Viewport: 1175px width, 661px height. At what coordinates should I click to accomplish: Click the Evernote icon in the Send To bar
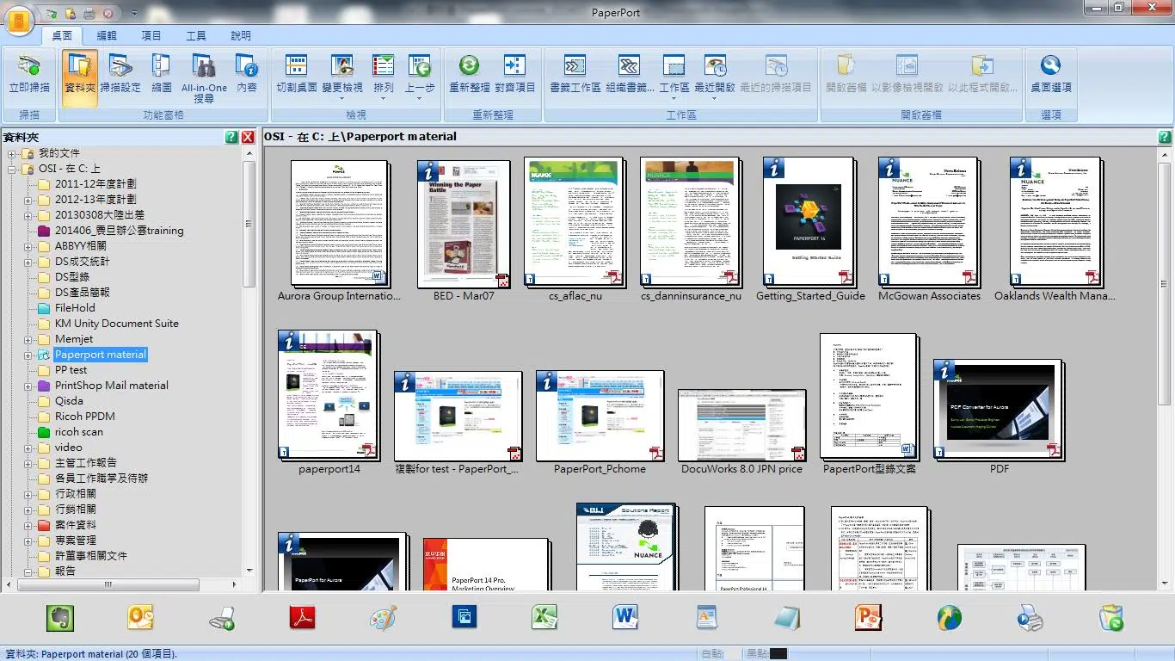pos(59,618)
